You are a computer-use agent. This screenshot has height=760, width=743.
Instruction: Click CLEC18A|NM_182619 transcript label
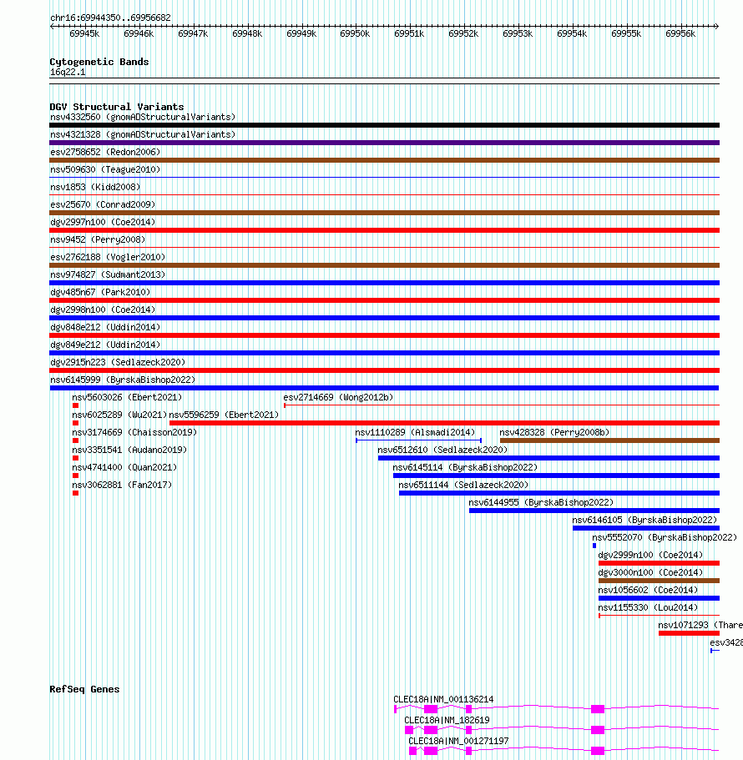pos(447,720)
